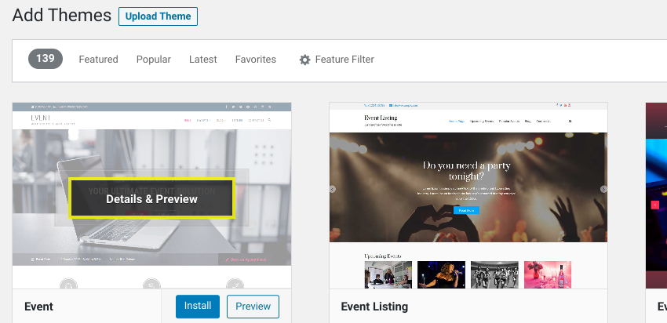Click the singer thumbnail under Upcoming Events
Image resolution: width=667 pixels, height=323 pixels.
(441, 274)
